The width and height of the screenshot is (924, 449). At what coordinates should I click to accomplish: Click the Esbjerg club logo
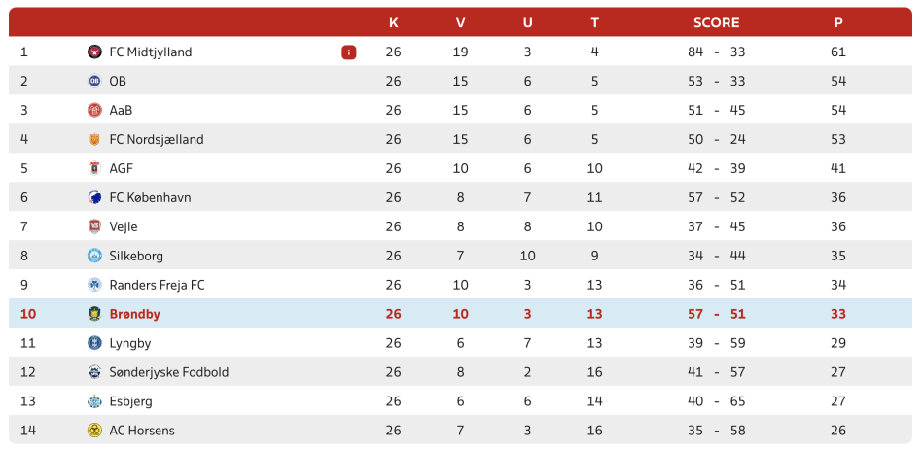94,402
